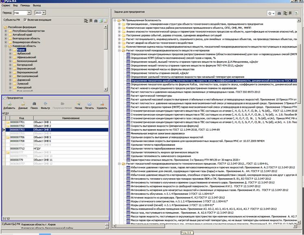304x235 pixels.
Task: Select task Определение теплоты сгорания смесей, кДж/кг
Action: point(160,73)
